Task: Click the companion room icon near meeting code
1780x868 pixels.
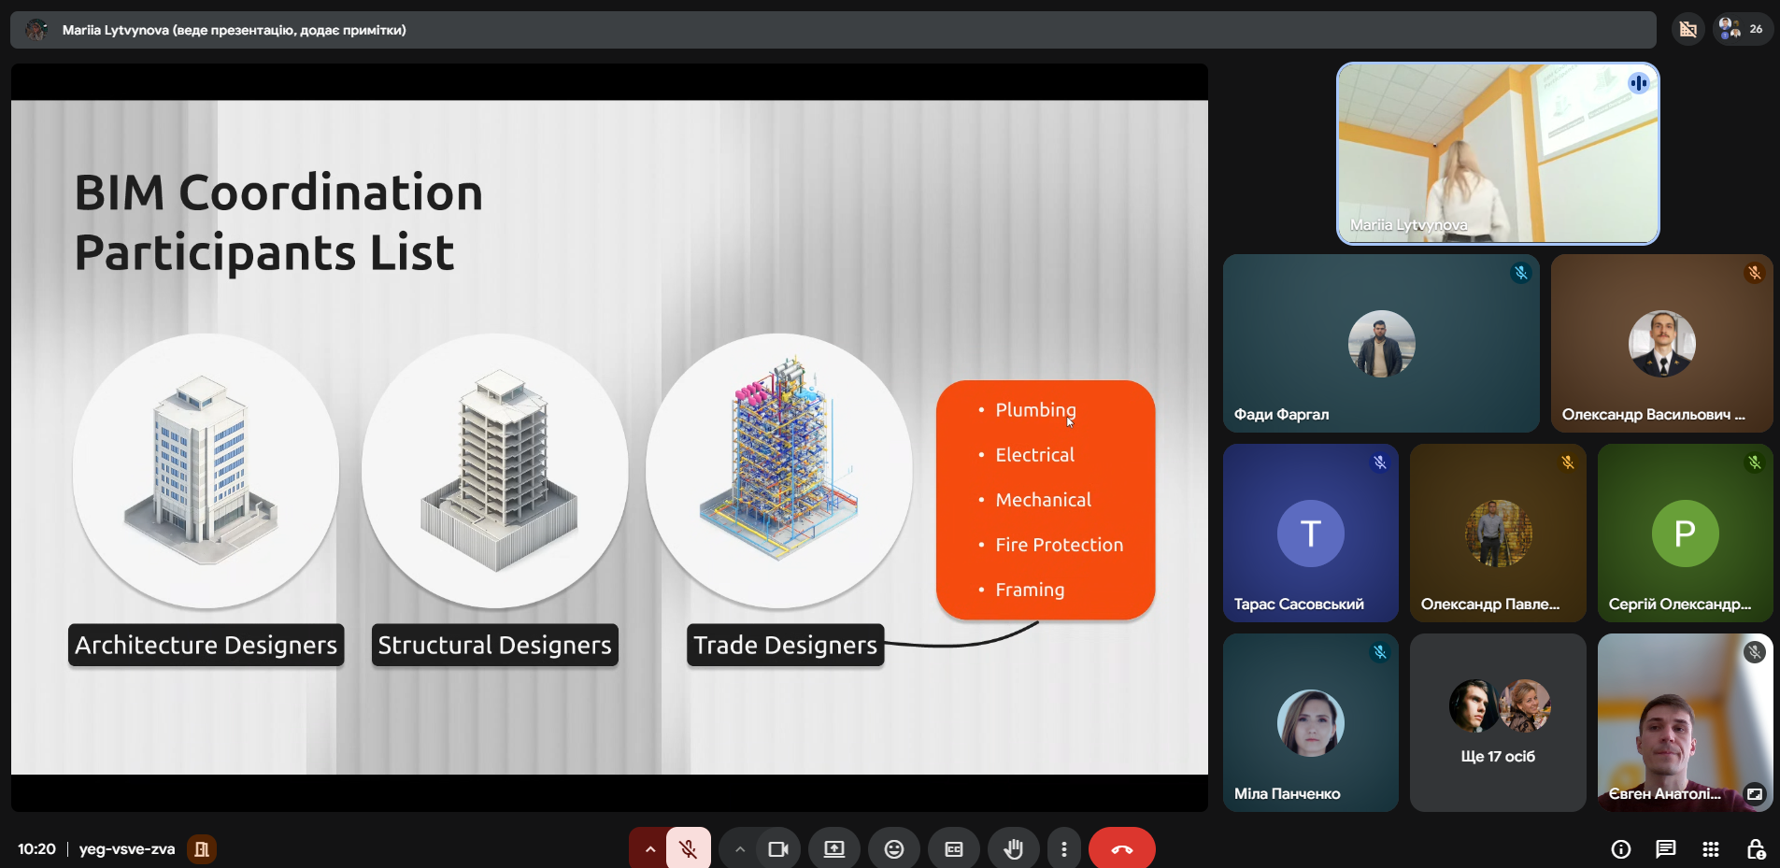Action: (201, 849)
